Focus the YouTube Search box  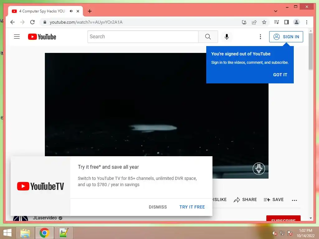[143, 37]
